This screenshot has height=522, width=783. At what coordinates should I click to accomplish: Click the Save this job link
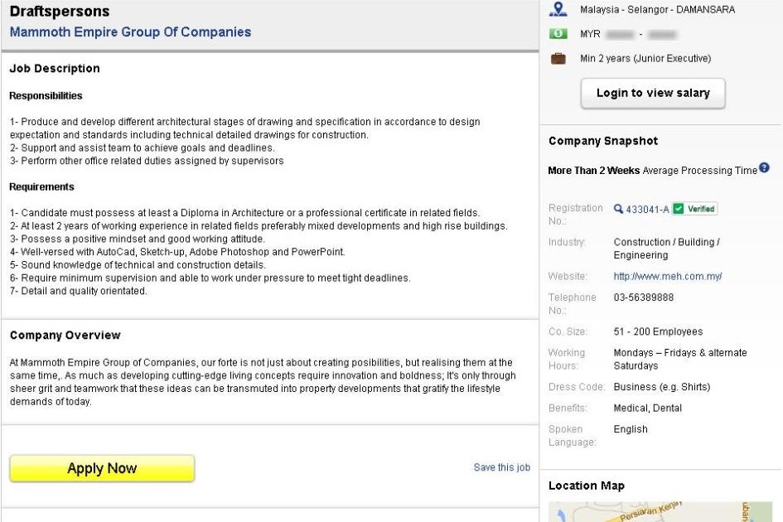(501, 467)
